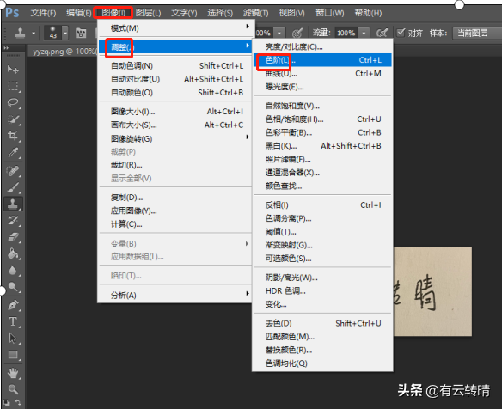
Task: Select the Horizontal Type tool
Action: tap(13, 321)
